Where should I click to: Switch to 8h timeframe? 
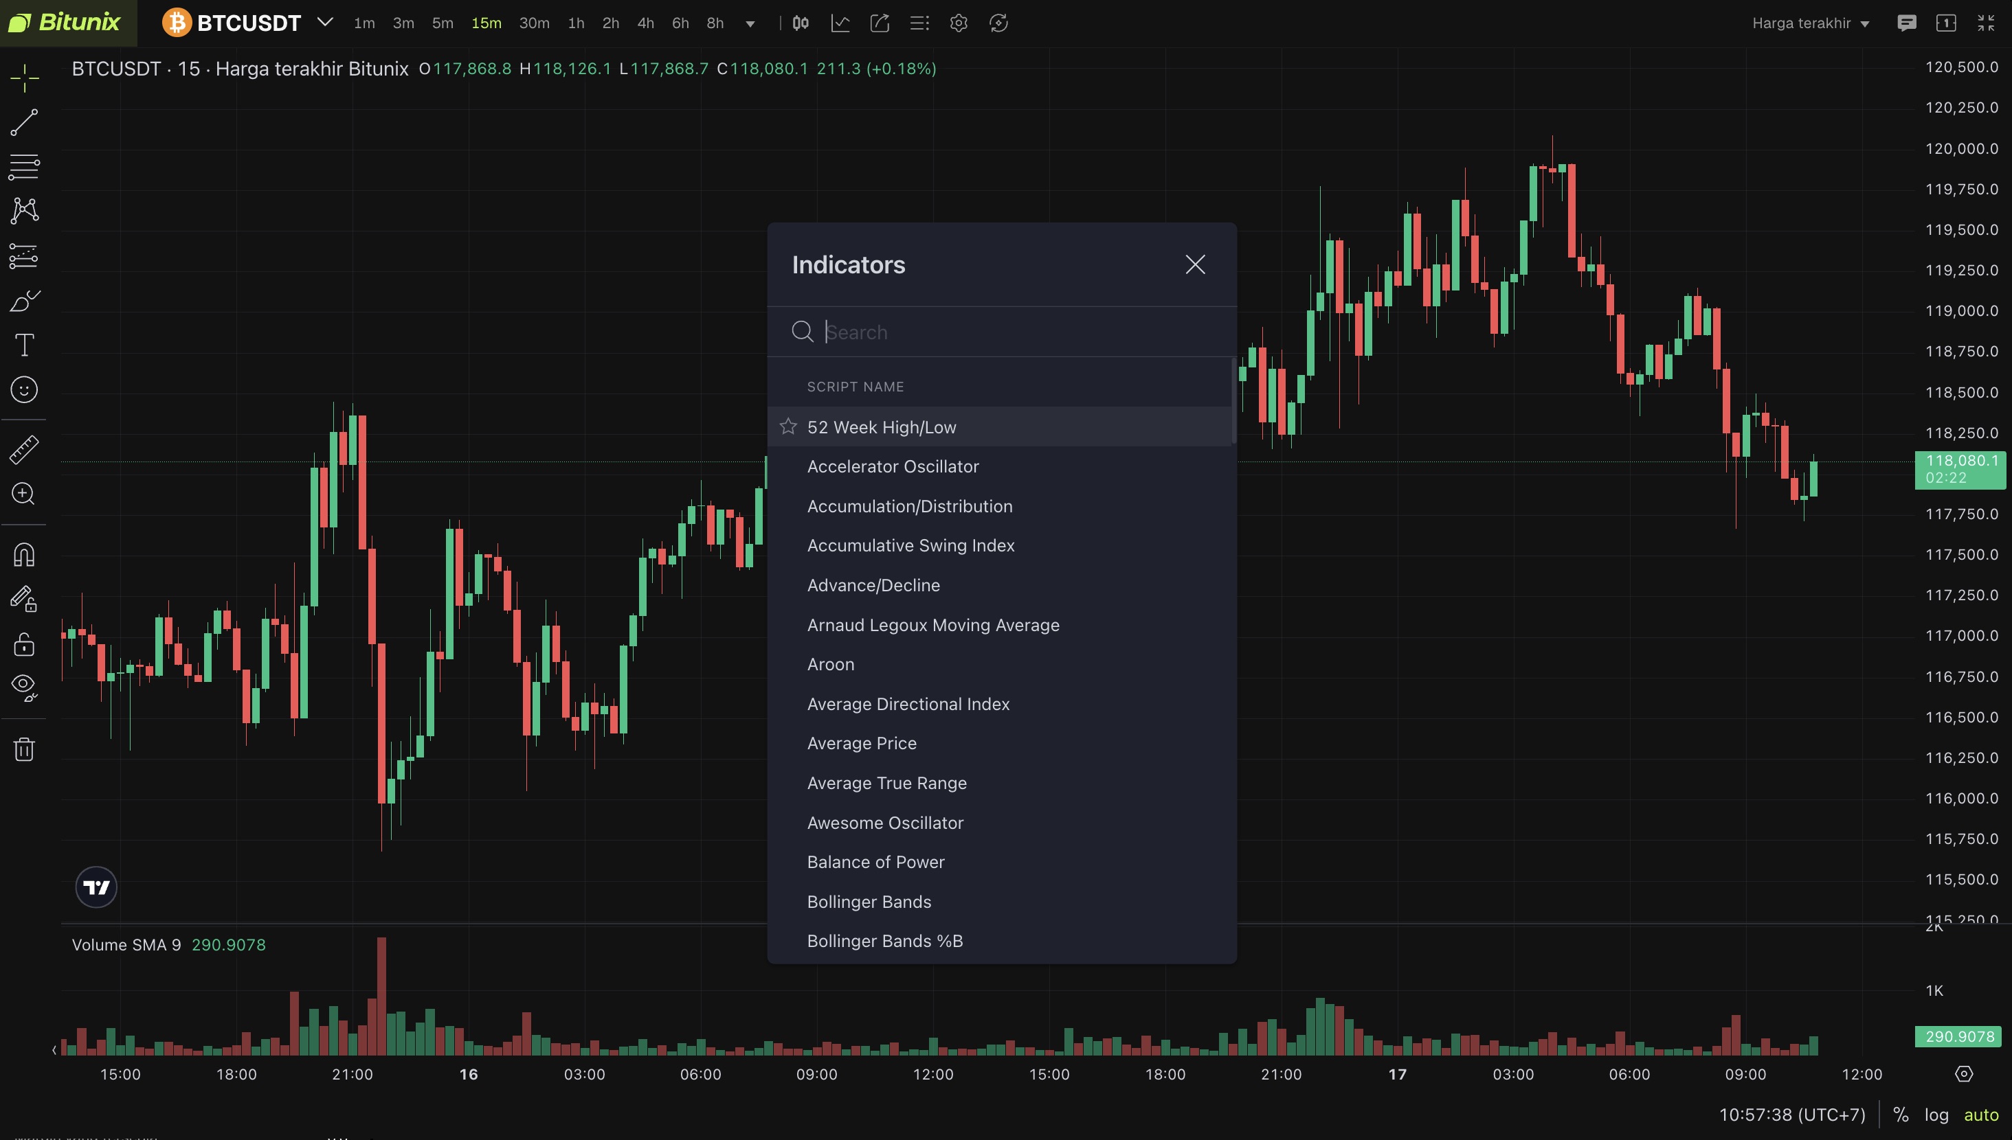(x=715, y=23)
